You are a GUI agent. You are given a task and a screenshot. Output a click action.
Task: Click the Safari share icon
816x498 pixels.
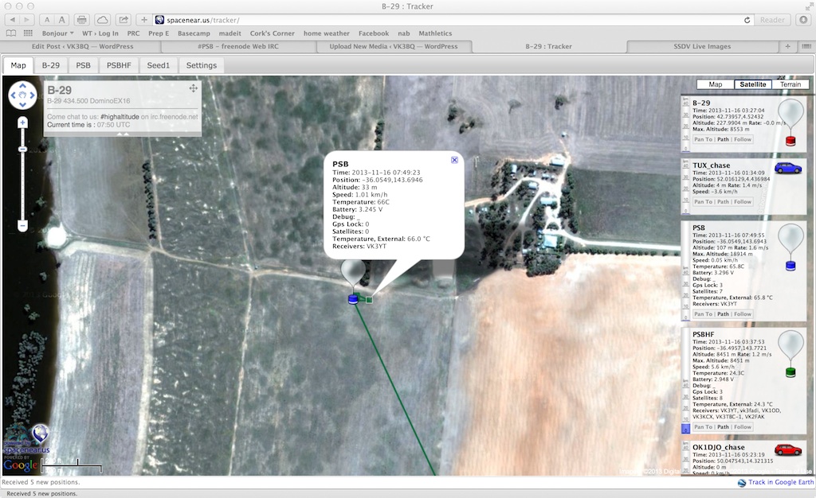(x=124, y=20)
